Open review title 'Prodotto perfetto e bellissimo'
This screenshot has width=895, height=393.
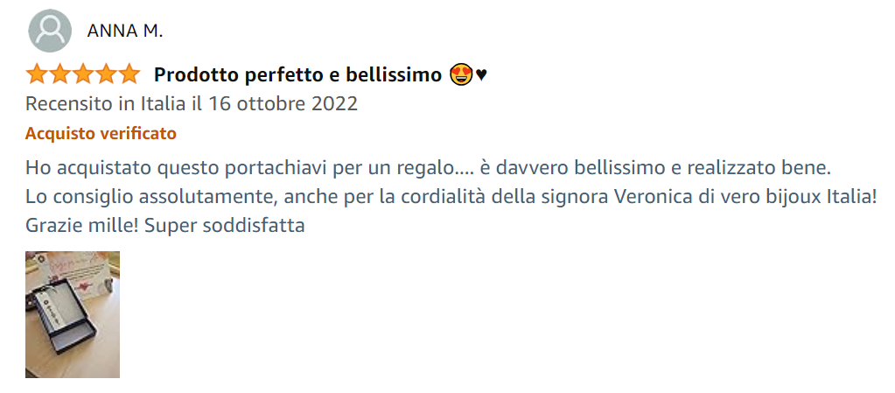[x=298, y=74]
